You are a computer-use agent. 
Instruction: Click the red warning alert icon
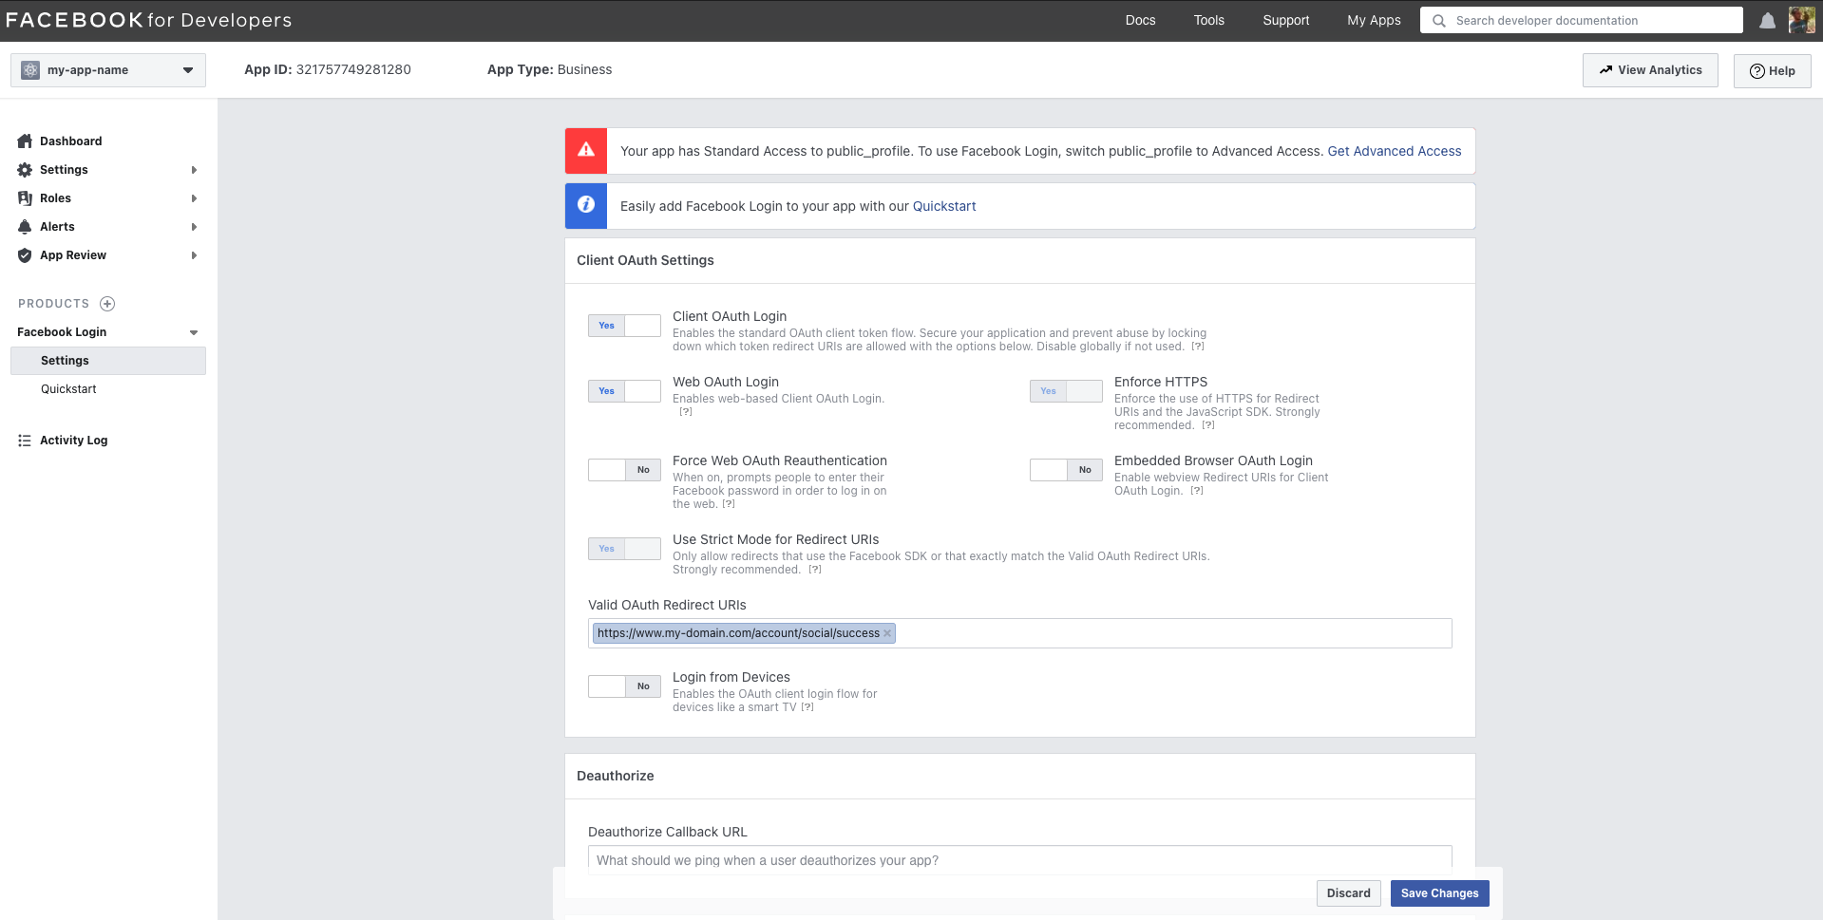pos(586,150)
